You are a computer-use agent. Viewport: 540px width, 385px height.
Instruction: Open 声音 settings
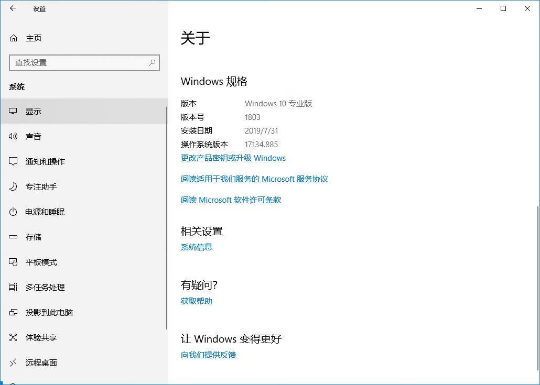pos(84,136)
